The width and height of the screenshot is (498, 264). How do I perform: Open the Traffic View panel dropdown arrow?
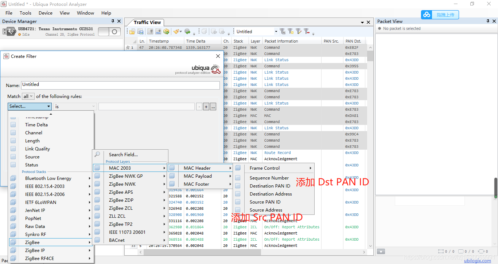(362, 22)
